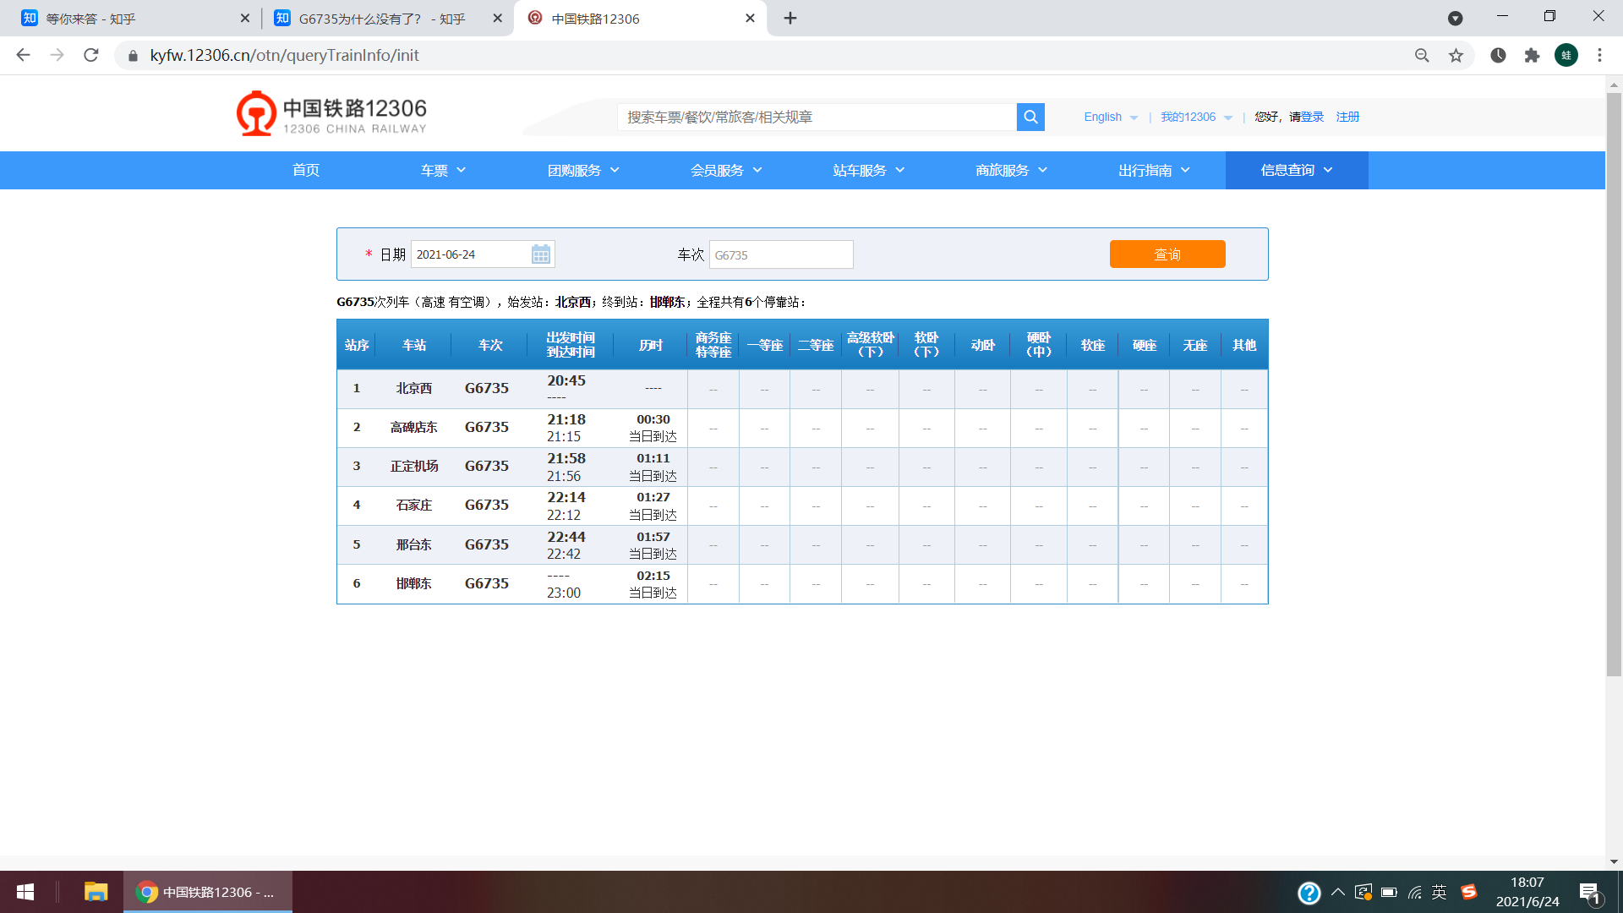Image resolution: width=1623 pixels, height=913 pixels.
Task: Go back using the browser back arrow
Action: [x=22, y=55]
